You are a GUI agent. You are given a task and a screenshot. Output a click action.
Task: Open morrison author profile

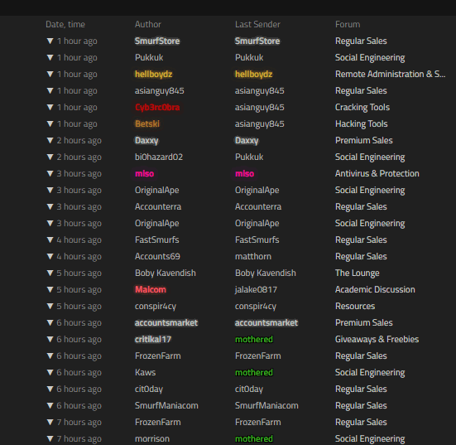coord(152,439)
